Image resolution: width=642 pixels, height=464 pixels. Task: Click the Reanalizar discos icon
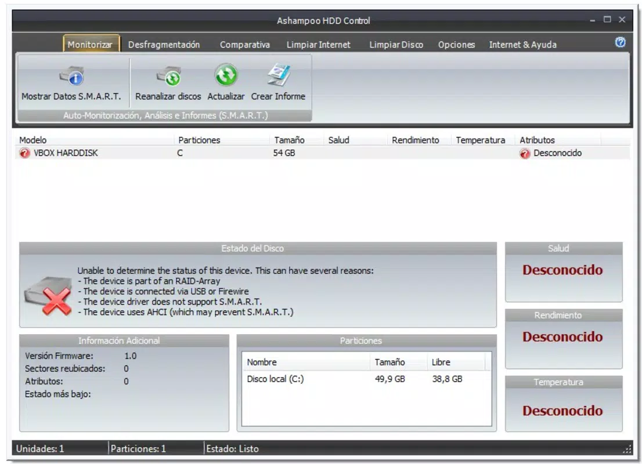pyautogui.click(x=168, y=76)
